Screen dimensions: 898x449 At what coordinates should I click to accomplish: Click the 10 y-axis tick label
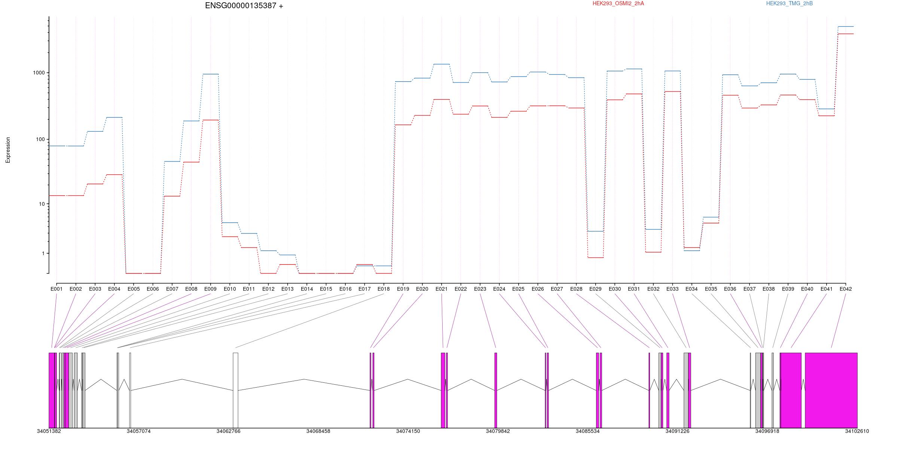point(42,204)
